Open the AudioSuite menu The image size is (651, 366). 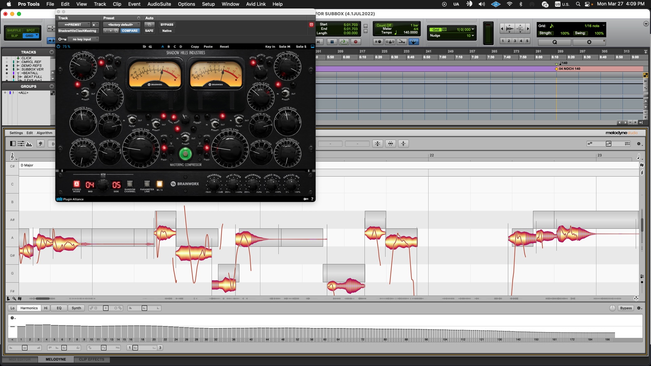[159, 4]
